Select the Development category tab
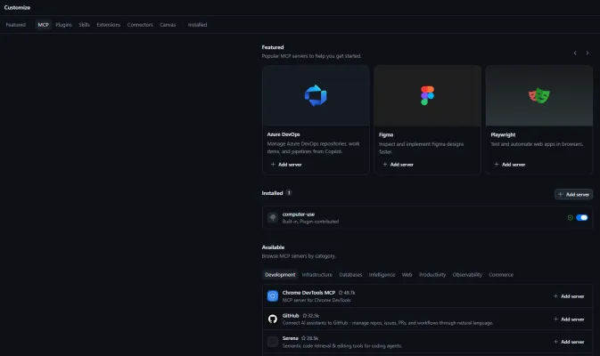The width and height of the screenshot is (600, 356). tap(280, 275)
